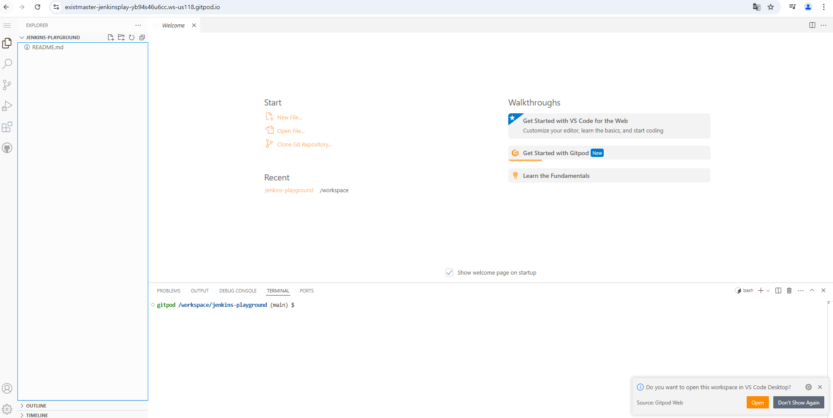This screenshot has width=833, height=418.
Task: Open Get Started with Gitpod walkthrough
Action: [x=609, y=153]
